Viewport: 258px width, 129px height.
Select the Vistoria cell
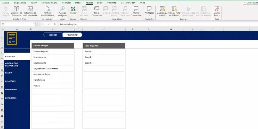point(53,86)
